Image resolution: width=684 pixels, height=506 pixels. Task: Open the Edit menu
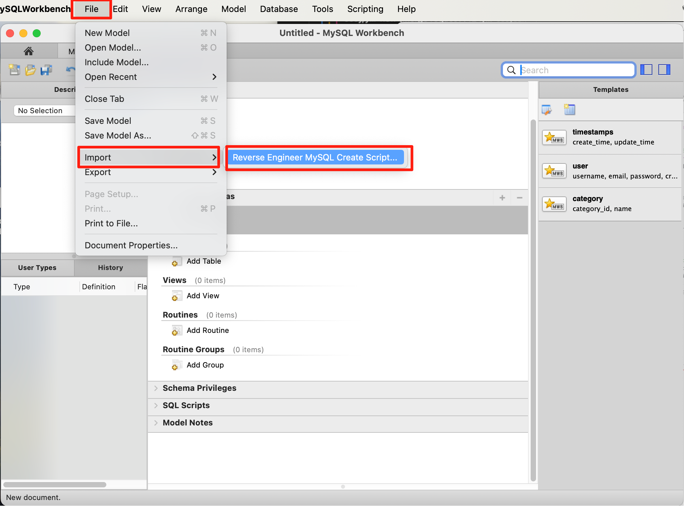[x=120, y=9]
